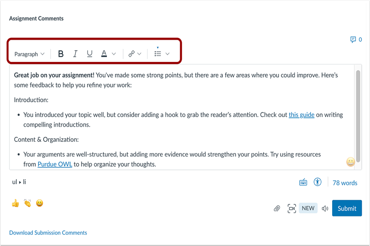Open the Paragraph style dropdown
Image resolution: width=370 pixels, height=246 pixels.
(28, 54)
